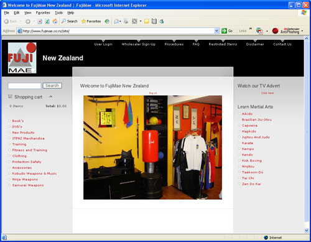311x242 pixels.
Task: Open the Back button history dropdown
Action: point(21,21)
